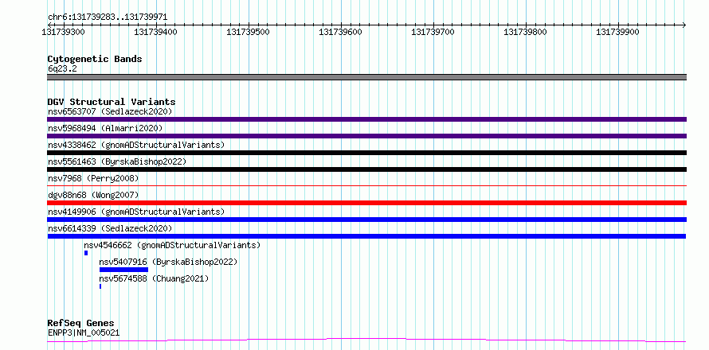Click the 131739400 ruler coordinate
Screen dimensions: 709x350
coord(156,32)
